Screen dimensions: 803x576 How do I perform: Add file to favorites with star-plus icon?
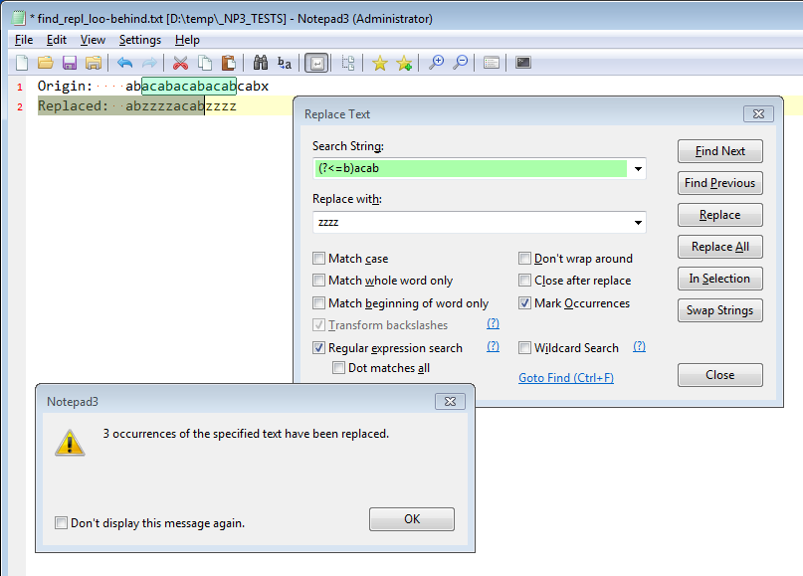coord(403,62)
